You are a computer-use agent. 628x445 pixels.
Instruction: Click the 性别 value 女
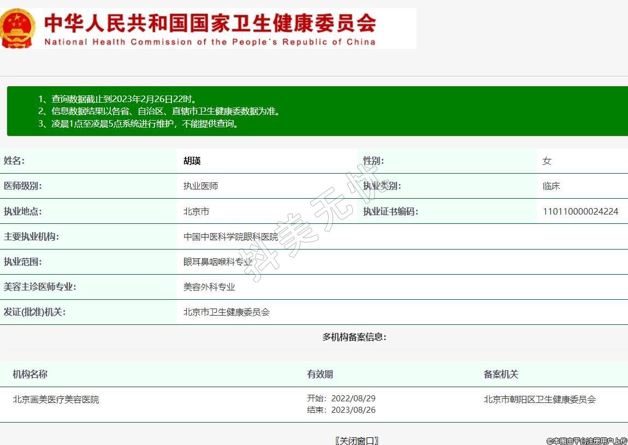(547, 161)
